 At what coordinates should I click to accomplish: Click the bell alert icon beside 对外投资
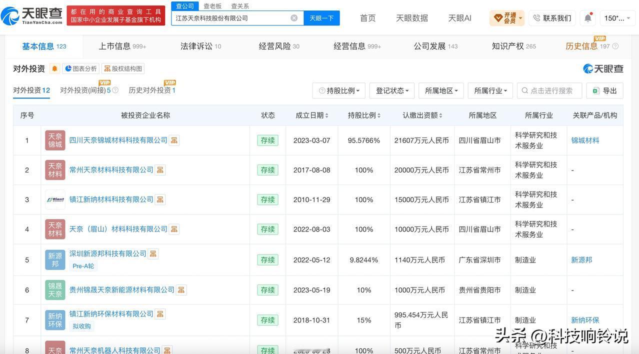55,68
